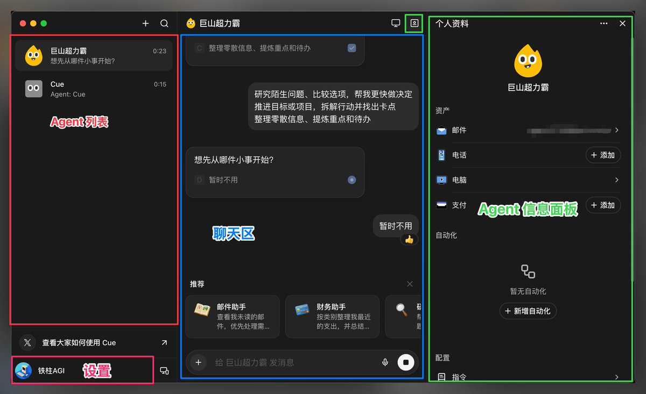Screen dimensions: 646x394
Task: Click the empty automation workflow icon
Action: (x=528, y=271)
